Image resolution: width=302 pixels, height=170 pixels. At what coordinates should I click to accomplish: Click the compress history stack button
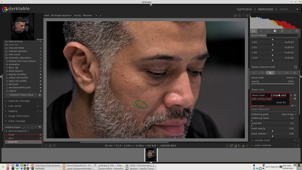22,95
